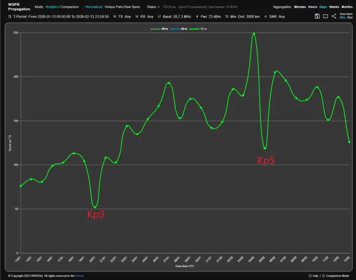The width and height of the screenshot is (356, 280).
Task: Click the Status -> label
Action: pyautogui.click(x=153, y=7)
